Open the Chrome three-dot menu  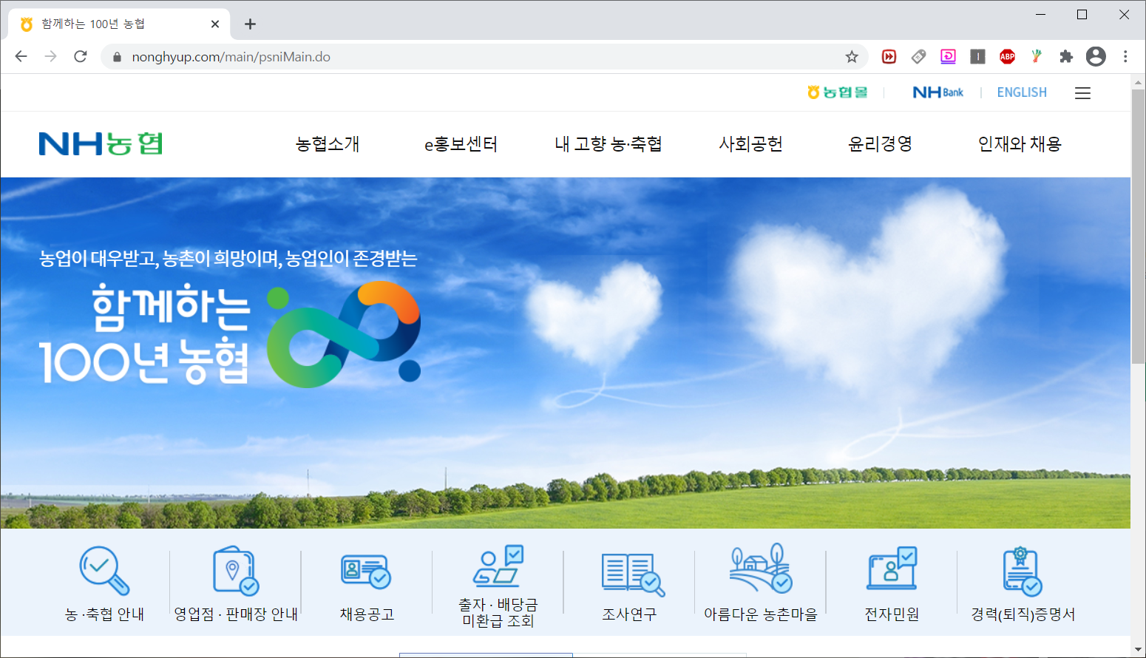click(x=1125, y=57)
